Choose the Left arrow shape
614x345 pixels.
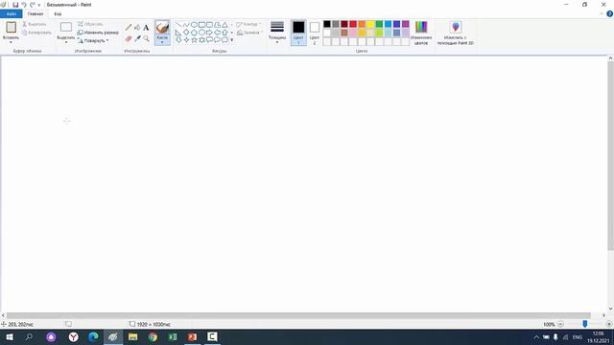218,33
